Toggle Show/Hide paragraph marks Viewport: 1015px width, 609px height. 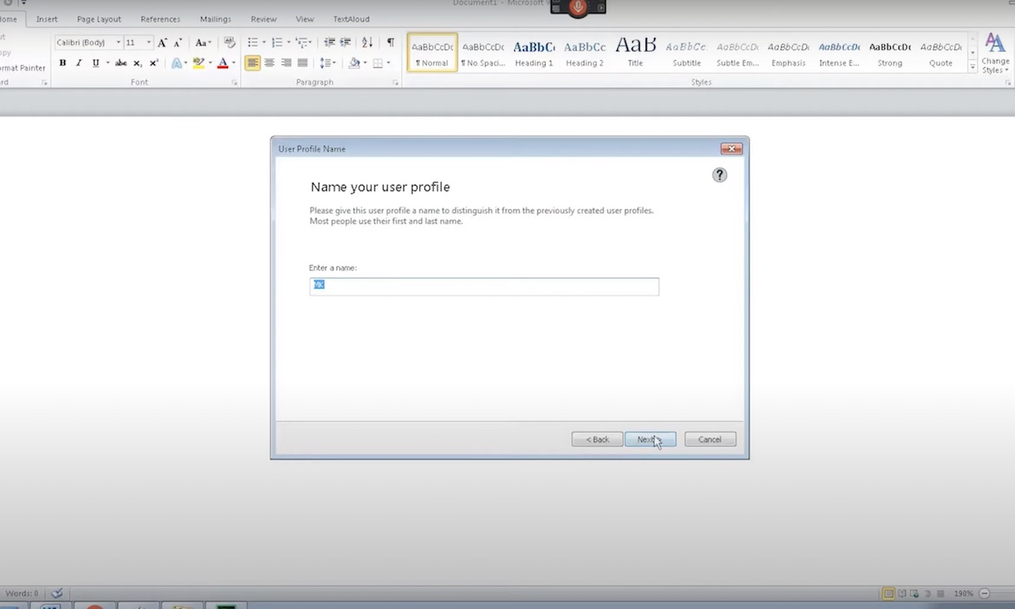pos(390,42)
